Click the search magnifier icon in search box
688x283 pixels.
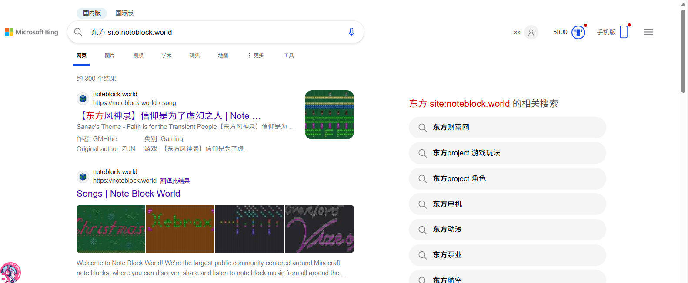point(78,32)
